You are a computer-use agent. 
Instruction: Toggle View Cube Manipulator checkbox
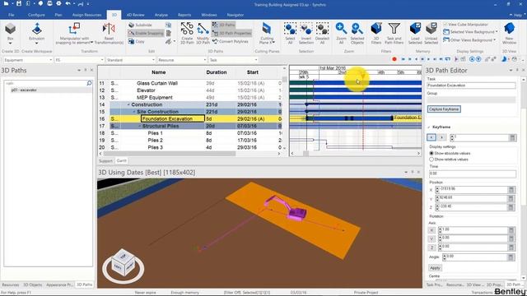pos(445,25)
